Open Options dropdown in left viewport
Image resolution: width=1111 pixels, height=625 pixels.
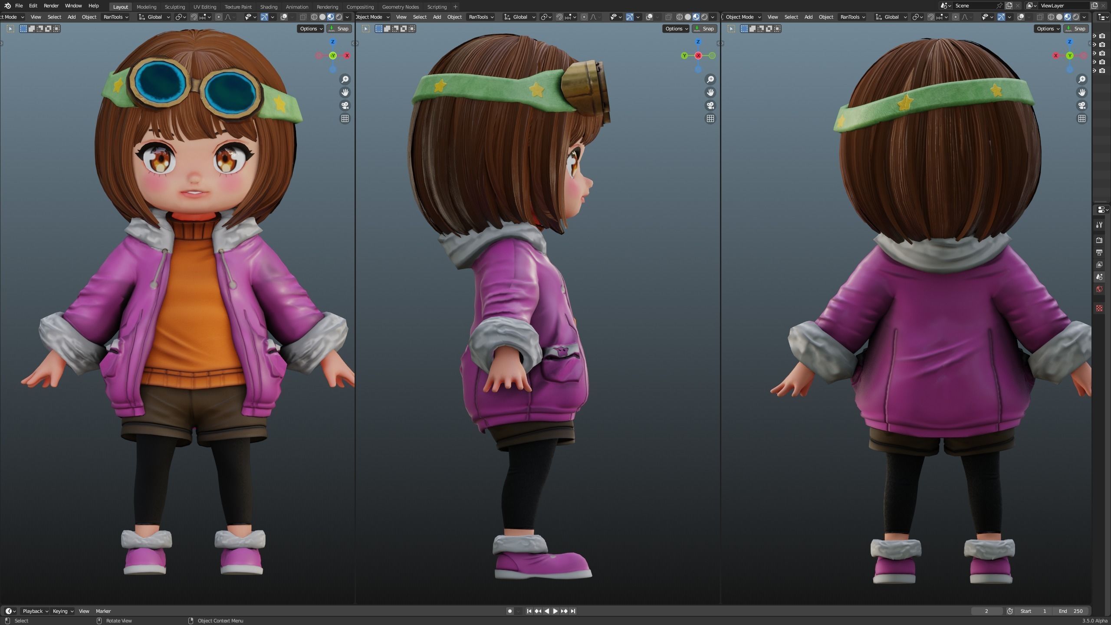[x=311, y=29]
